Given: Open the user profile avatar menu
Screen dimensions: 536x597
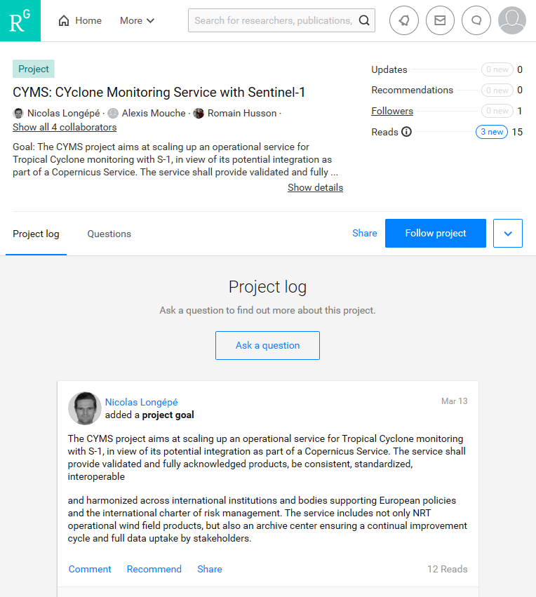Looking at the screenshot, I should (512, 20).
